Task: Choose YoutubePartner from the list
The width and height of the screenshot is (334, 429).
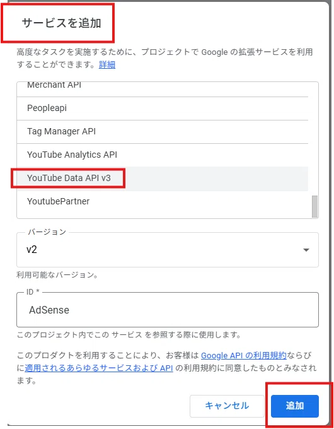Action: click(163, 202)
